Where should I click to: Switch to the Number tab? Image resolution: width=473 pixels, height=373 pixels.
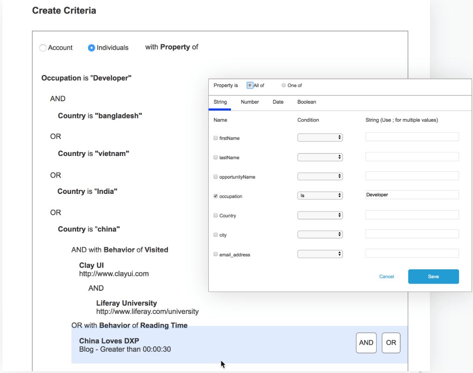coord(250,102)
